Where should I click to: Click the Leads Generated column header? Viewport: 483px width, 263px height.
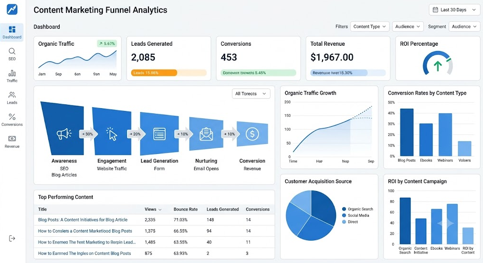[222, 209]
